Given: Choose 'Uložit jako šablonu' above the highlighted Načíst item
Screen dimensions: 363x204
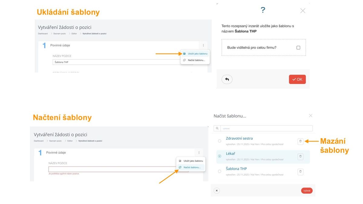Looking at the screenshot, I should pyautogui.click(x=193, y=161).
